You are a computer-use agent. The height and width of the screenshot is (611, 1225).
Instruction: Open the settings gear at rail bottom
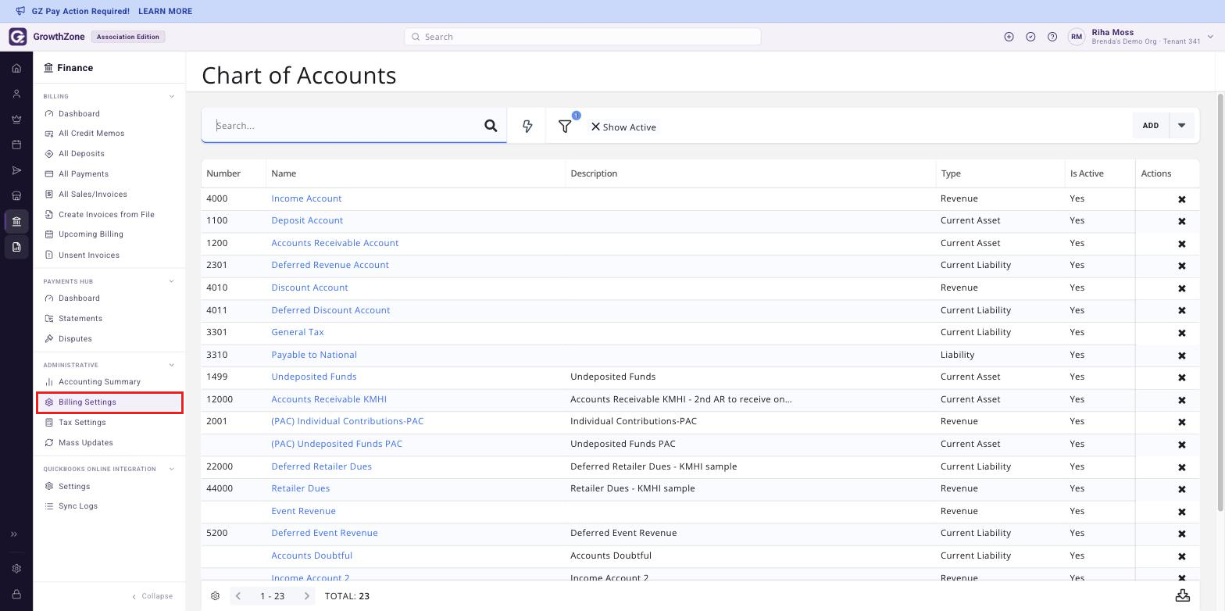coord(16,569)
